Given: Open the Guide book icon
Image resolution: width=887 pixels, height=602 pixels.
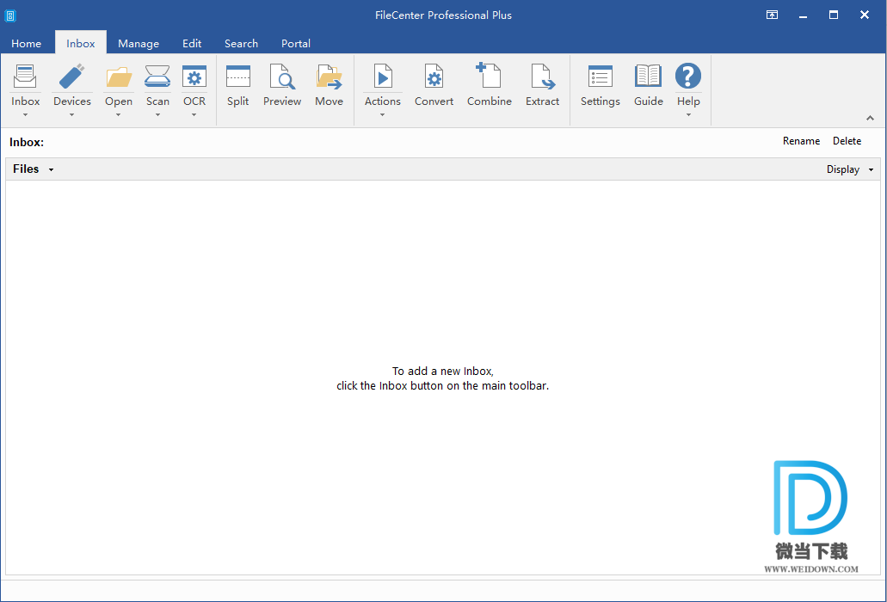Looking at the screenshot, I should coord(648,77).
